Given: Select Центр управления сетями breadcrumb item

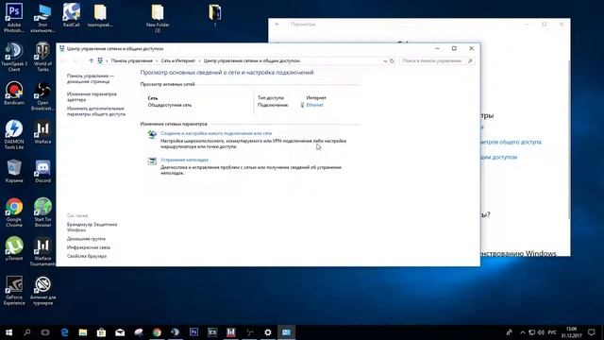Looking at the screenshot, I should (x=252, y=60).
